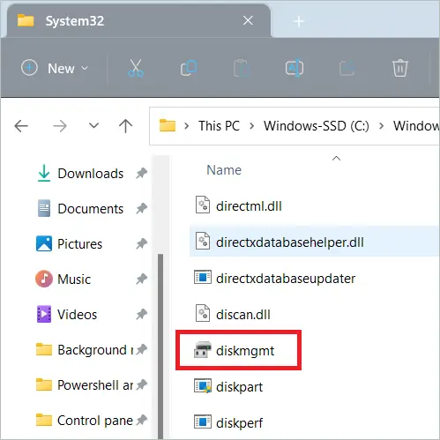The height and width of the screenshot is (440, 440).
Task: Click the Delete trash can icon
Action: pos(400,68)
